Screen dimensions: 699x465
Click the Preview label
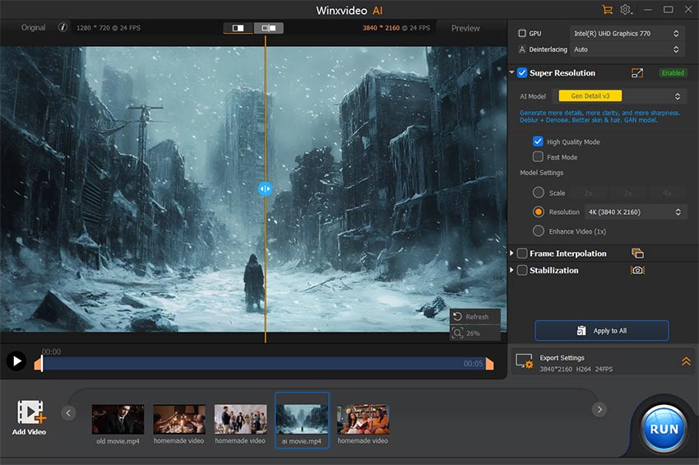465,28
